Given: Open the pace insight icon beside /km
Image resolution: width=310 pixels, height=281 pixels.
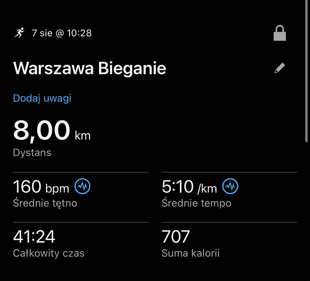Looking at the screenshot, I should click(x=230, y=186).
